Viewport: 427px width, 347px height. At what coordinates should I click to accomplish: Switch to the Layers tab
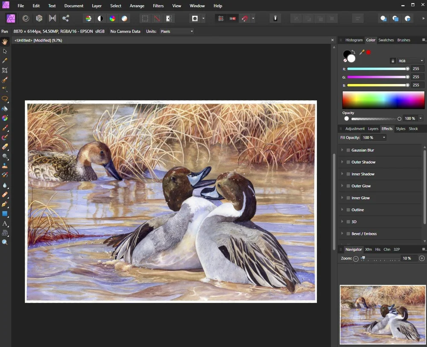[x=373, y=129]
